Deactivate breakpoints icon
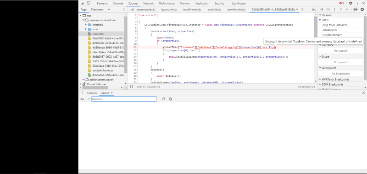Screen dimensions: 367x174 coord(356,10)
